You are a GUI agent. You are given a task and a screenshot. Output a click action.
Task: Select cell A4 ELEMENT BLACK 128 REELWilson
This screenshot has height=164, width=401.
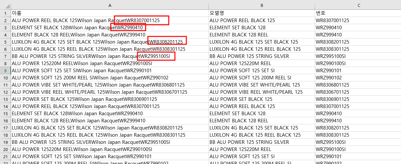coord(110,35)
